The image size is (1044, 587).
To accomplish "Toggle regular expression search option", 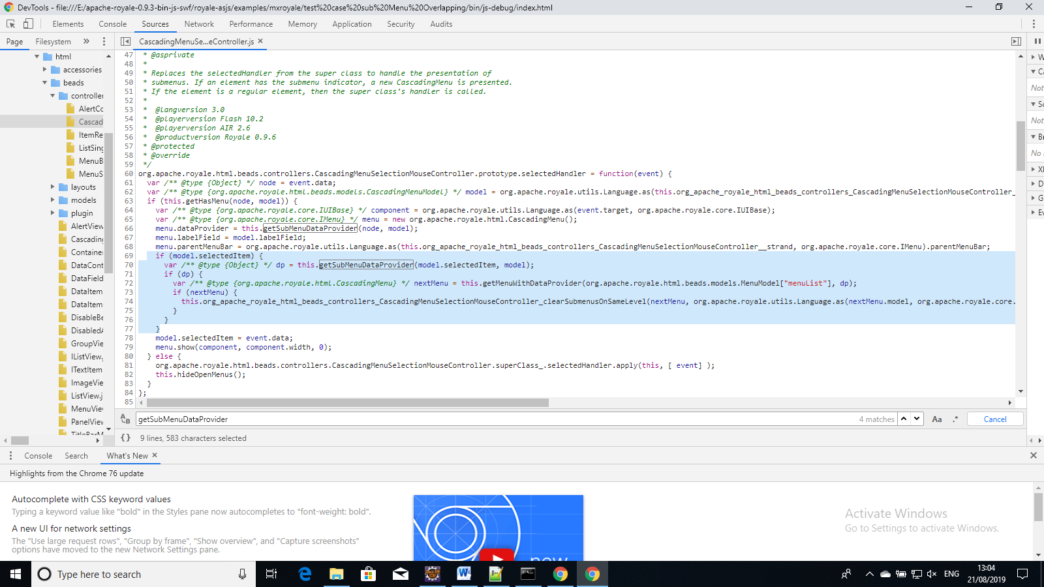I will click(955, 419).
